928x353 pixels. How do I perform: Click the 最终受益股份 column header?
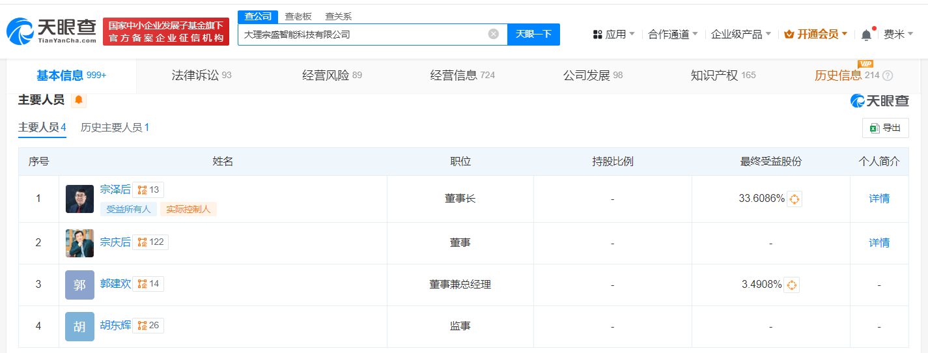coord(770,162)
